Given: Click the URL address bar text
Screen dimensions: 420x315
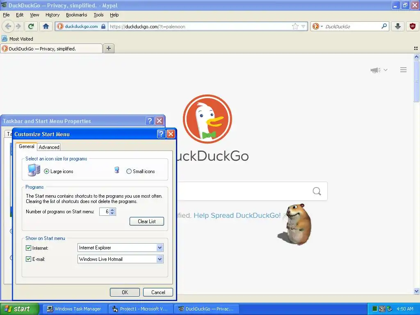Looking at the screenshot, I should pos(147,27).
